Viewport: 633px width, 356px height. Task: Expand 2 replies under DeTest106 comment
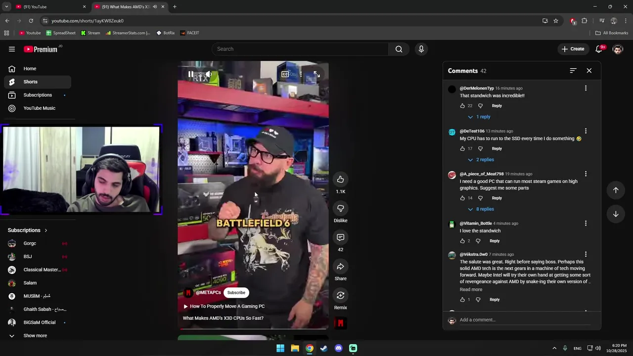pyautogui.click(x=481, y=160)
